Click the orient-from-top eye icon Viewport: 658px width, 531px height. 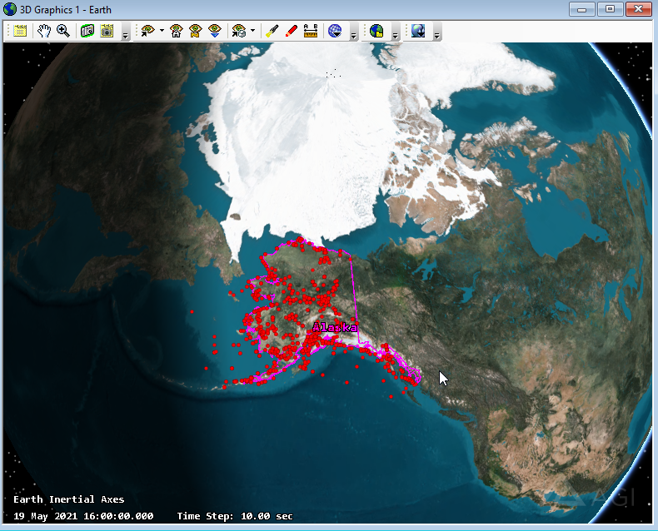point(215,31)
